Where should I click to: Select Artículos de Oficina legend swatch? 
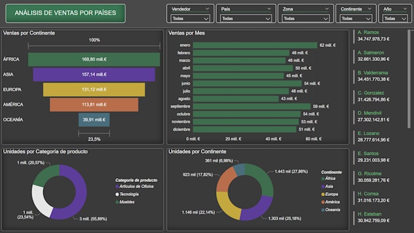pyautogui.click(x=117, y=187)
